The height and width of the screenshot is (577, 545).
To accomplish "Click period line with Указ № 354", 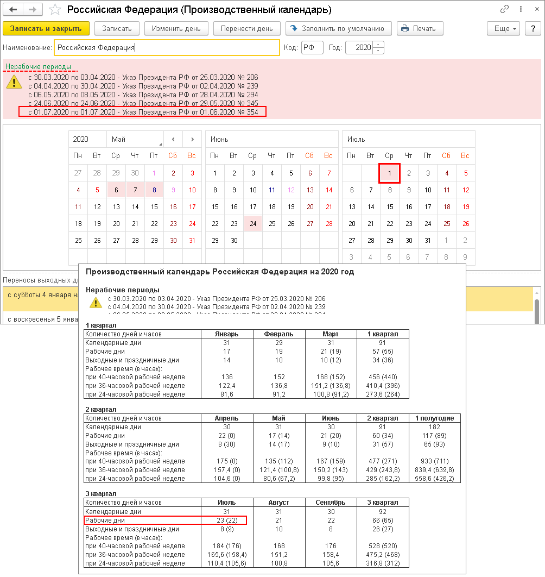I will (x=143, y=112).
